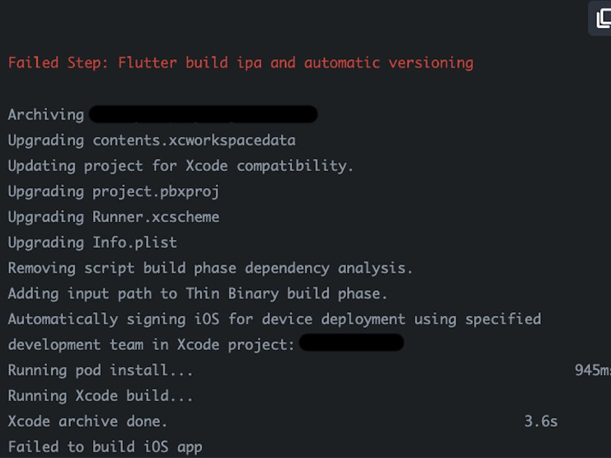This screenshot has width=611, height=458.
Task: Click the red 'Failed Step' heading line
Action: click(240, 63)
